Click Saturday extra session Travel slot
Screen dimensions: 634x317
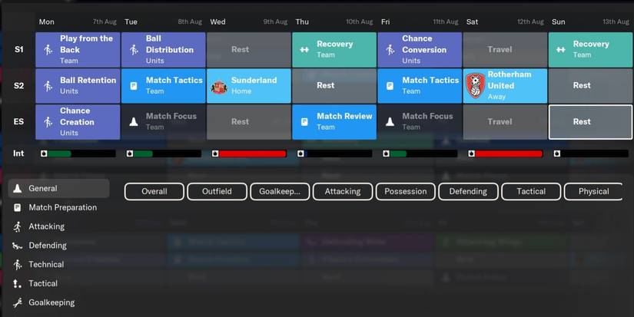[505, 122]
